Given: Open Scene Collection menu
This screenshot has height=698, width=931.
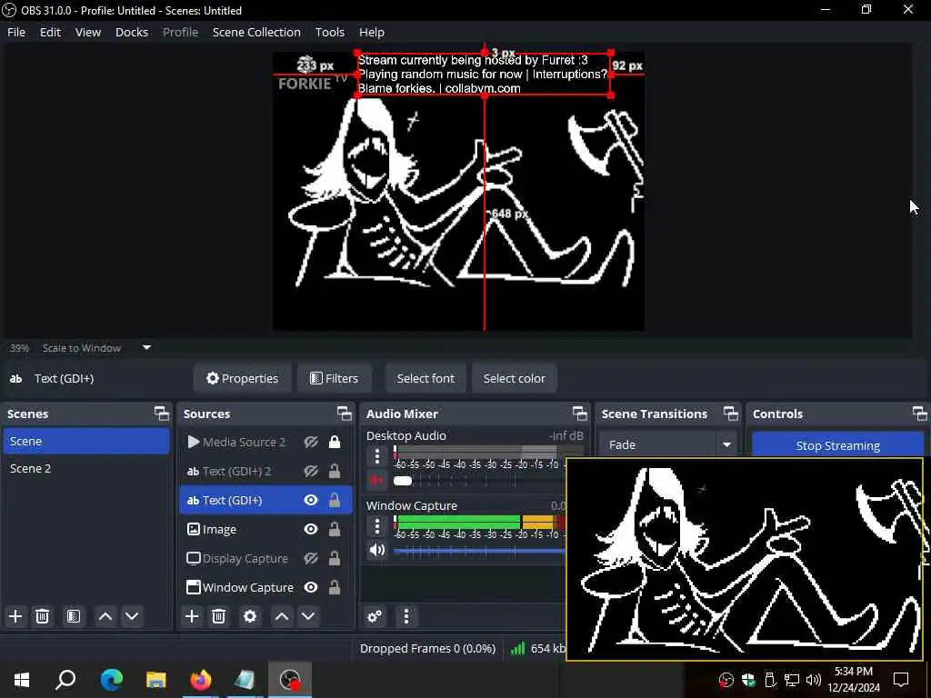Looking at the screenshot, I should [x=256, y=32].
